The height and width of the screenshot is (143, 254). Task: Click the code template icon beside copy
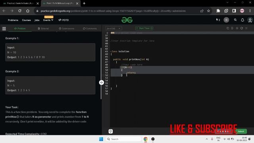point(232,28)
